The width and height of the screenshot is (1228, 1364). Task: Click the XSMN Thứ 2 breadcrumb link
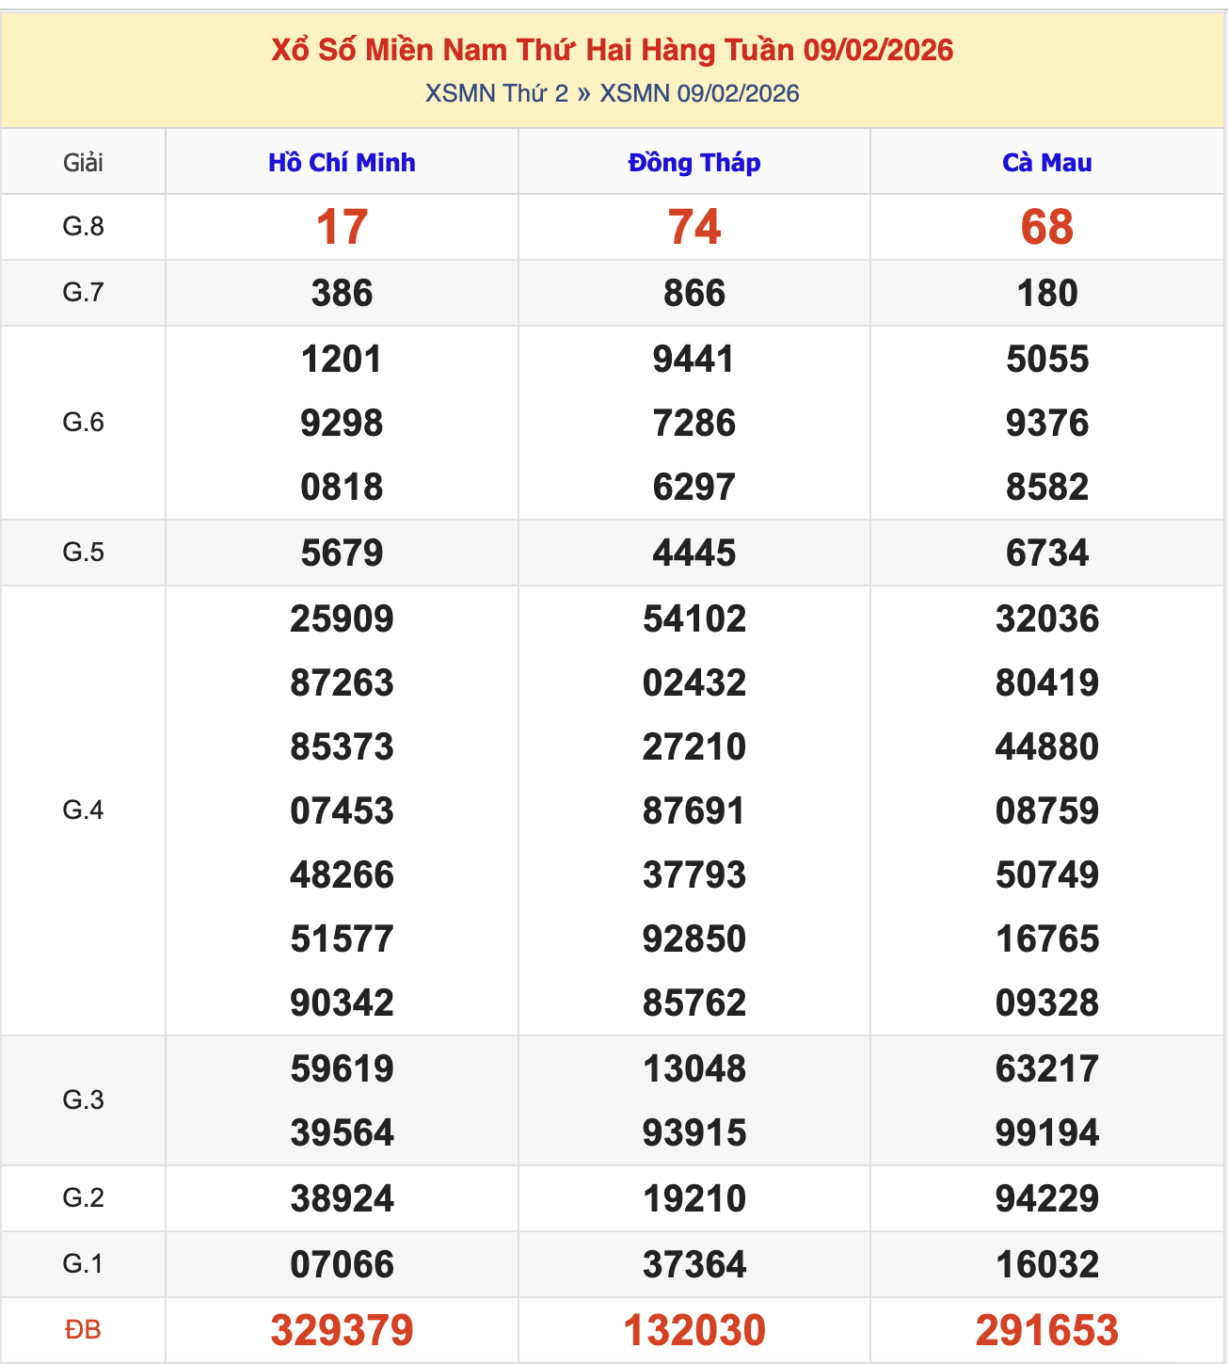496,93
